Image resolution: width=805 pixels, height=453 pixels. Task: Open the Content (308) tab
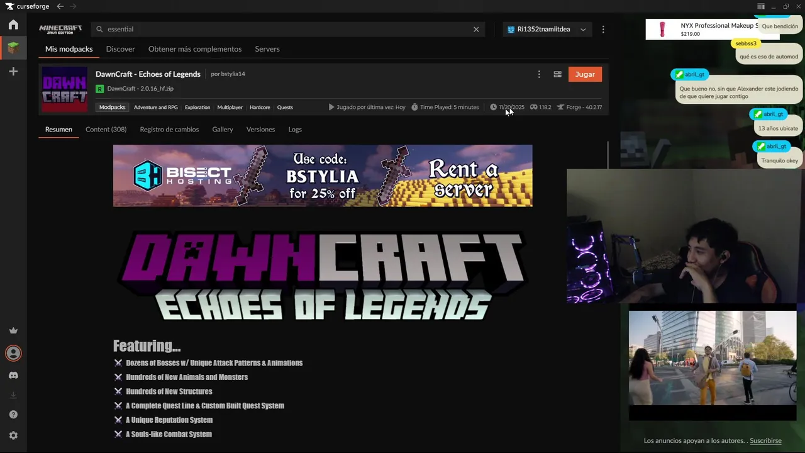tap(106, 130)
